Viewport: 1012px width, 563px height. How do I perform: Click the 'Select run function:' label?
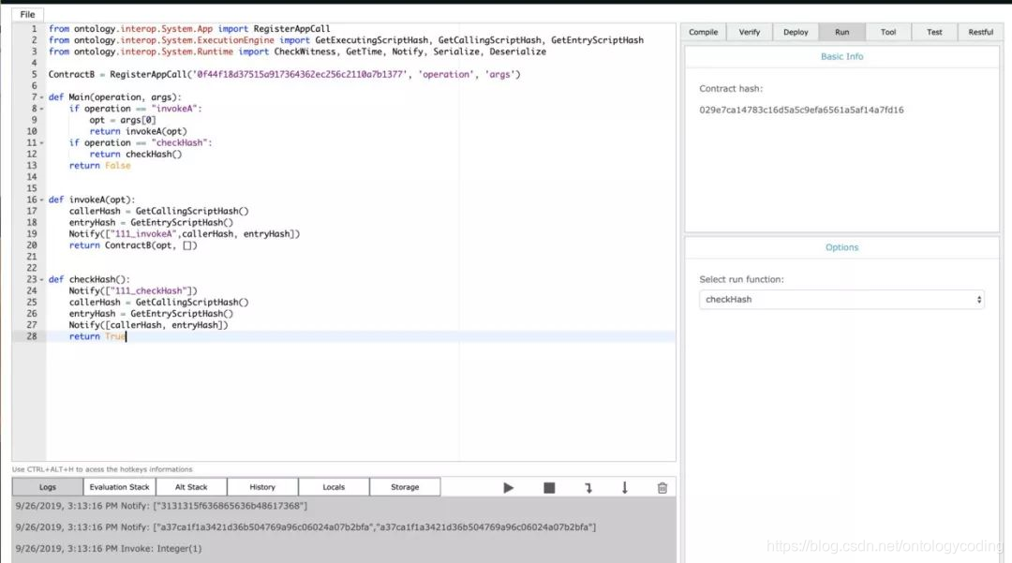point(741,279)
